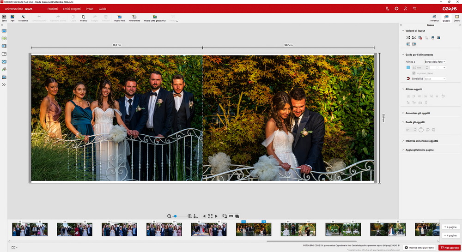The height and width of the screenshot is (252, 462).
Task: Click the + 4 pagine button
Action: point(450,227)
